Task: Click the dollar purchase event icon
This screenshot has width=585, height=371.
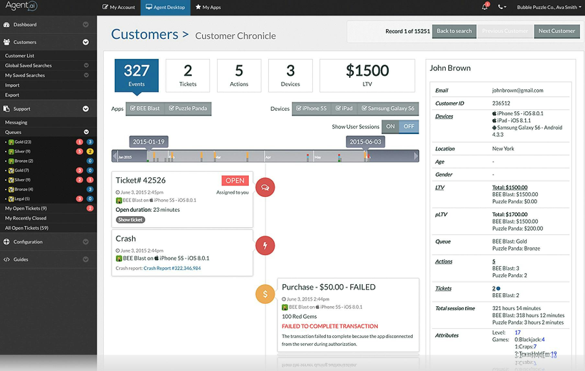Action: [x=265, y=294]
